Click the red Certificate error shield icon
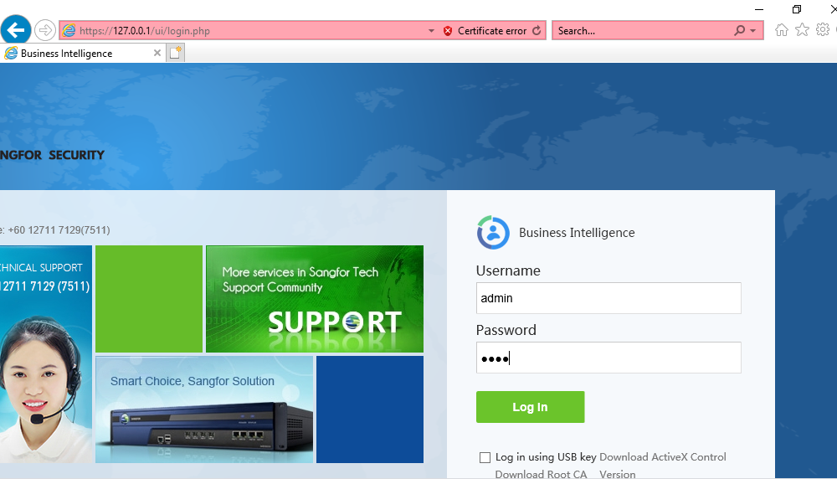This screenshot has width=837, height=479. pyautogui.click(x=448, y=31)
